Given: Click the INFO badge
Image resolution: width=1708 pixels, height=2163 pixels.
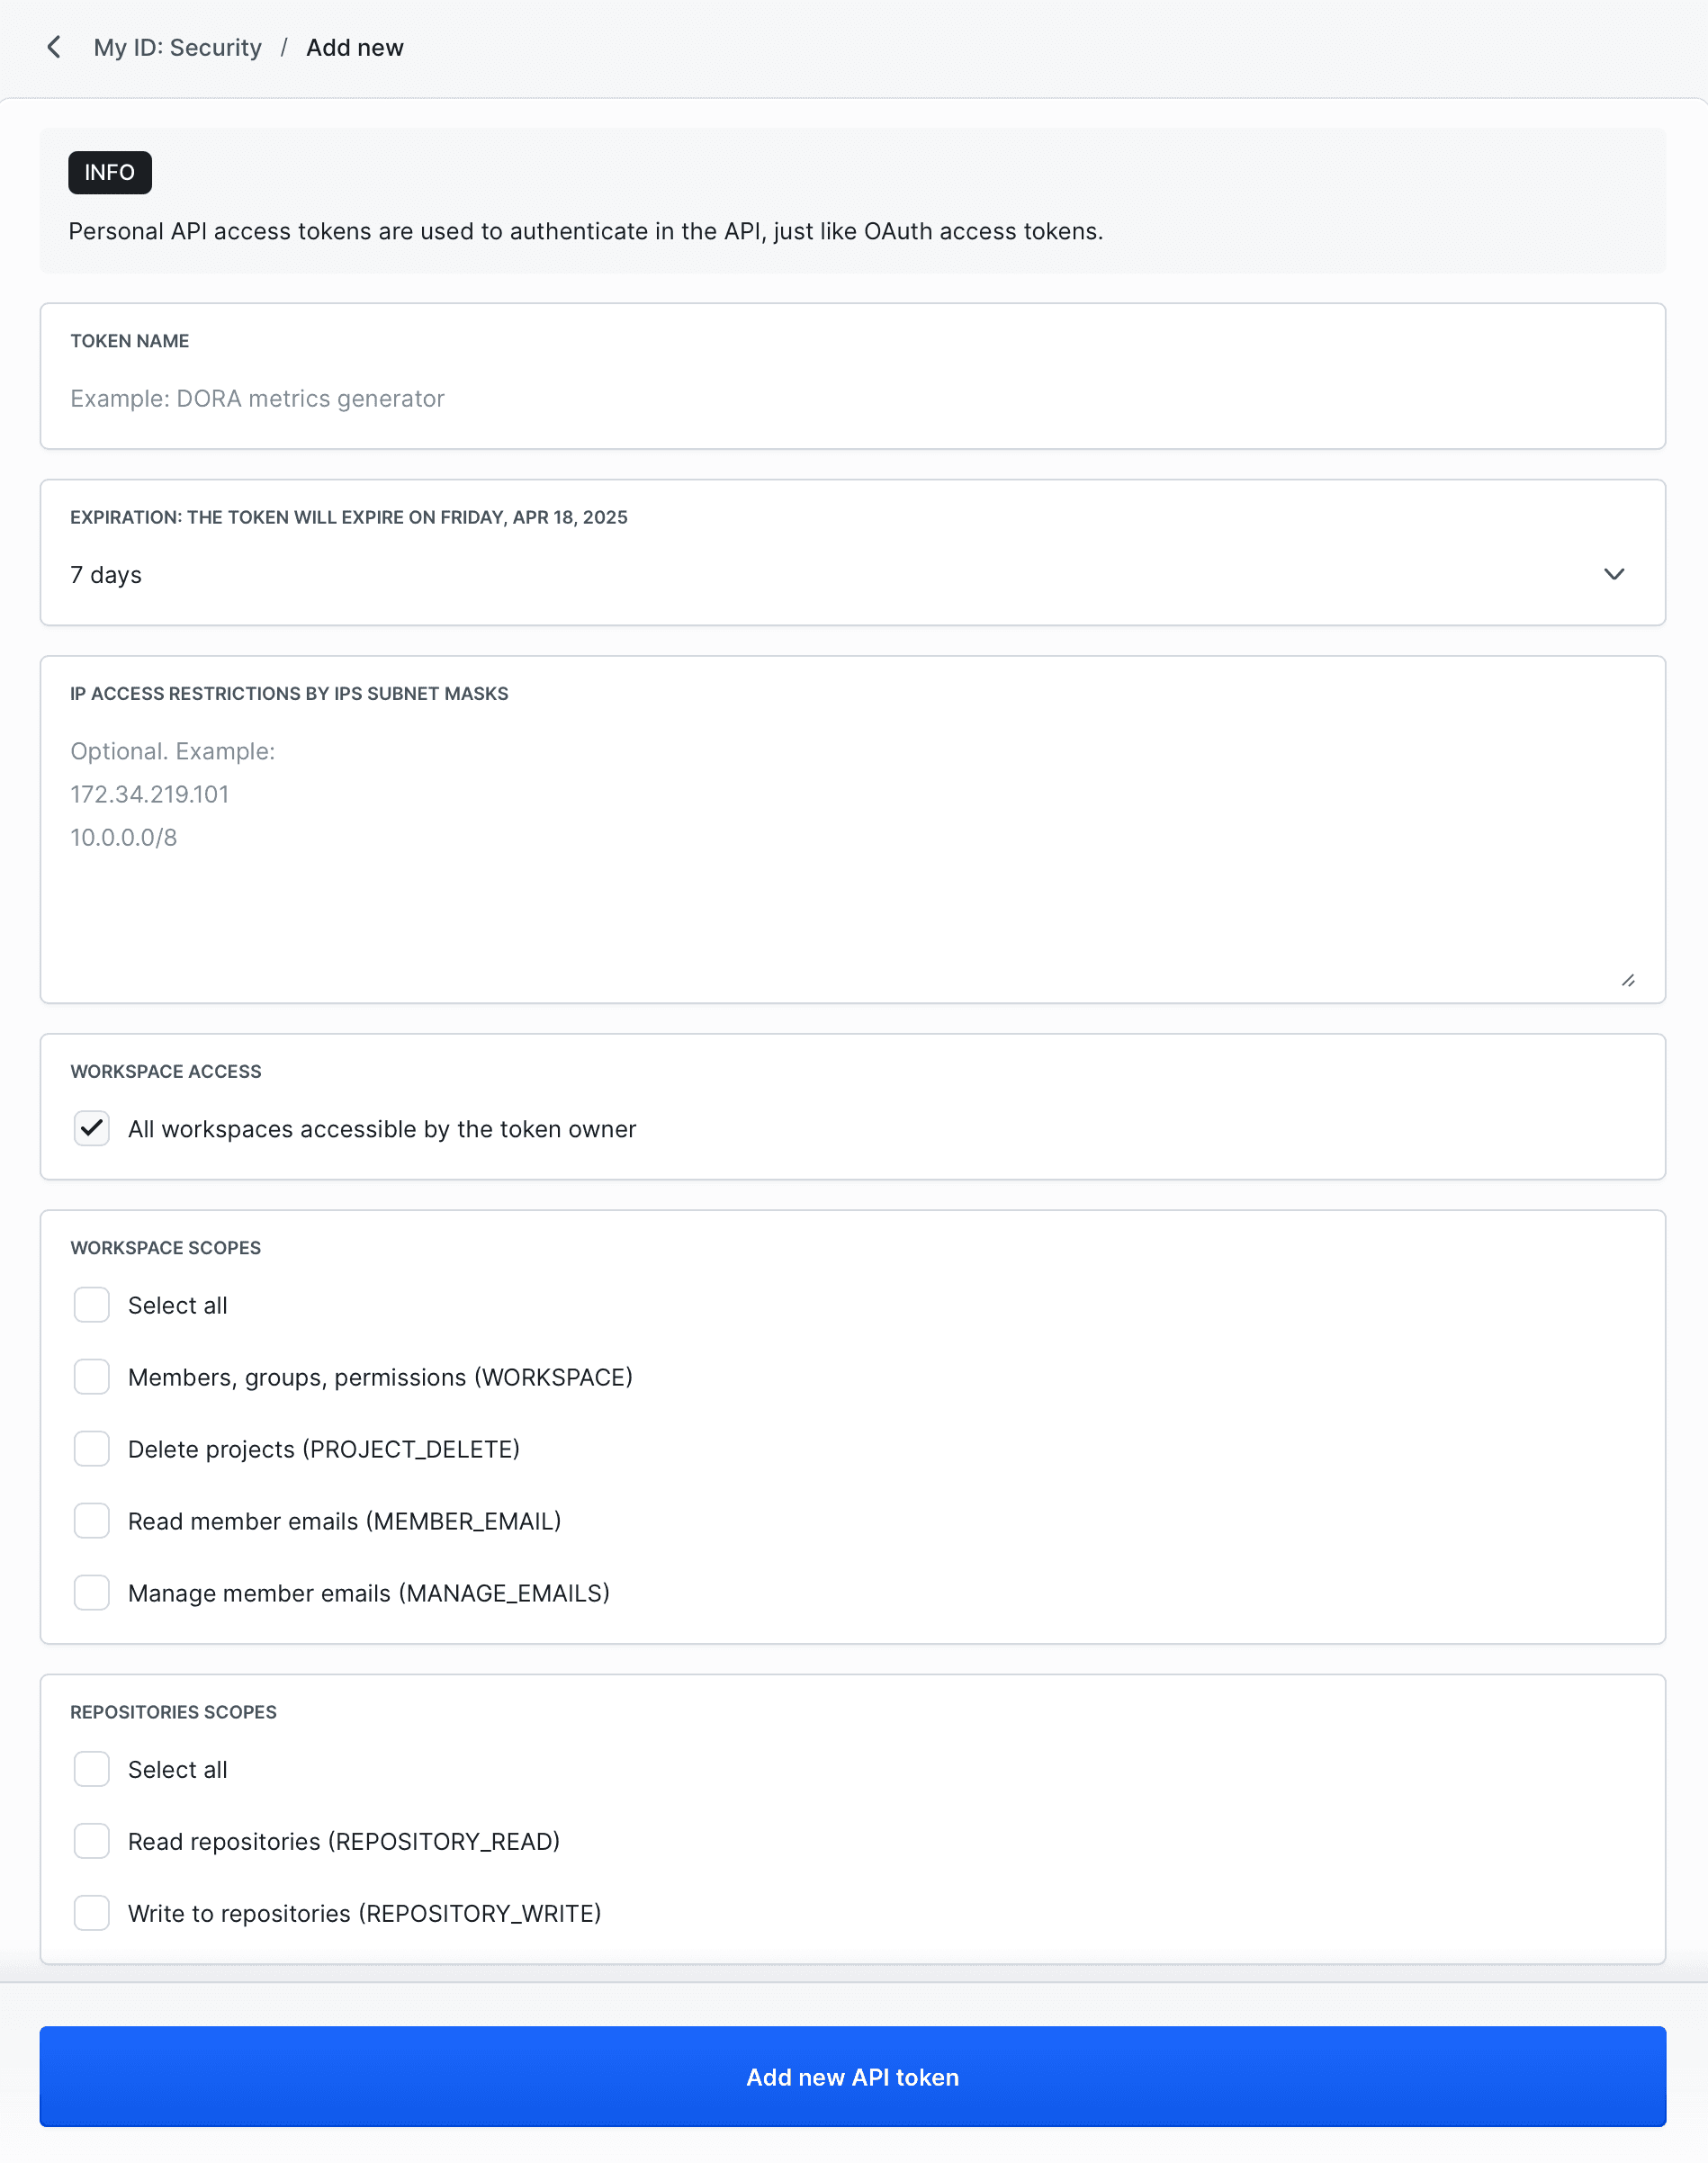Looking at the screenshot, I should (109, 172).
